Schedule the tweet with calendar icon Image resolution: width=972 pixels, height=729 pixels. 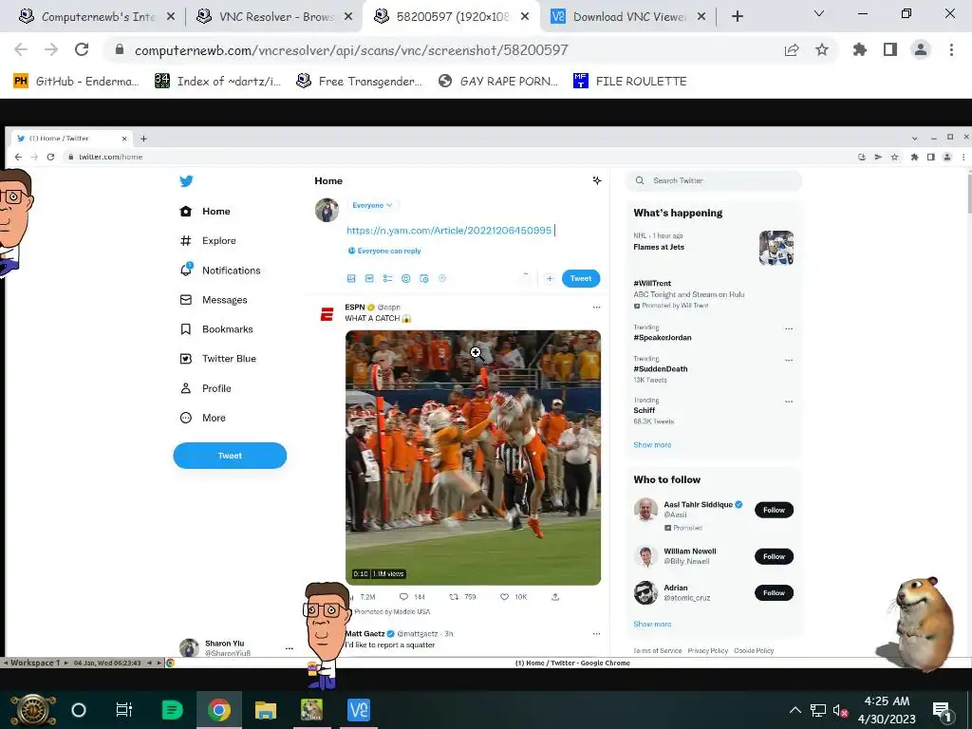424,278
